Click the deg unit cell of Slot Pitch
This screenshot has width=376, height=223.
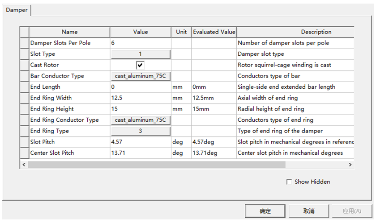181,142
